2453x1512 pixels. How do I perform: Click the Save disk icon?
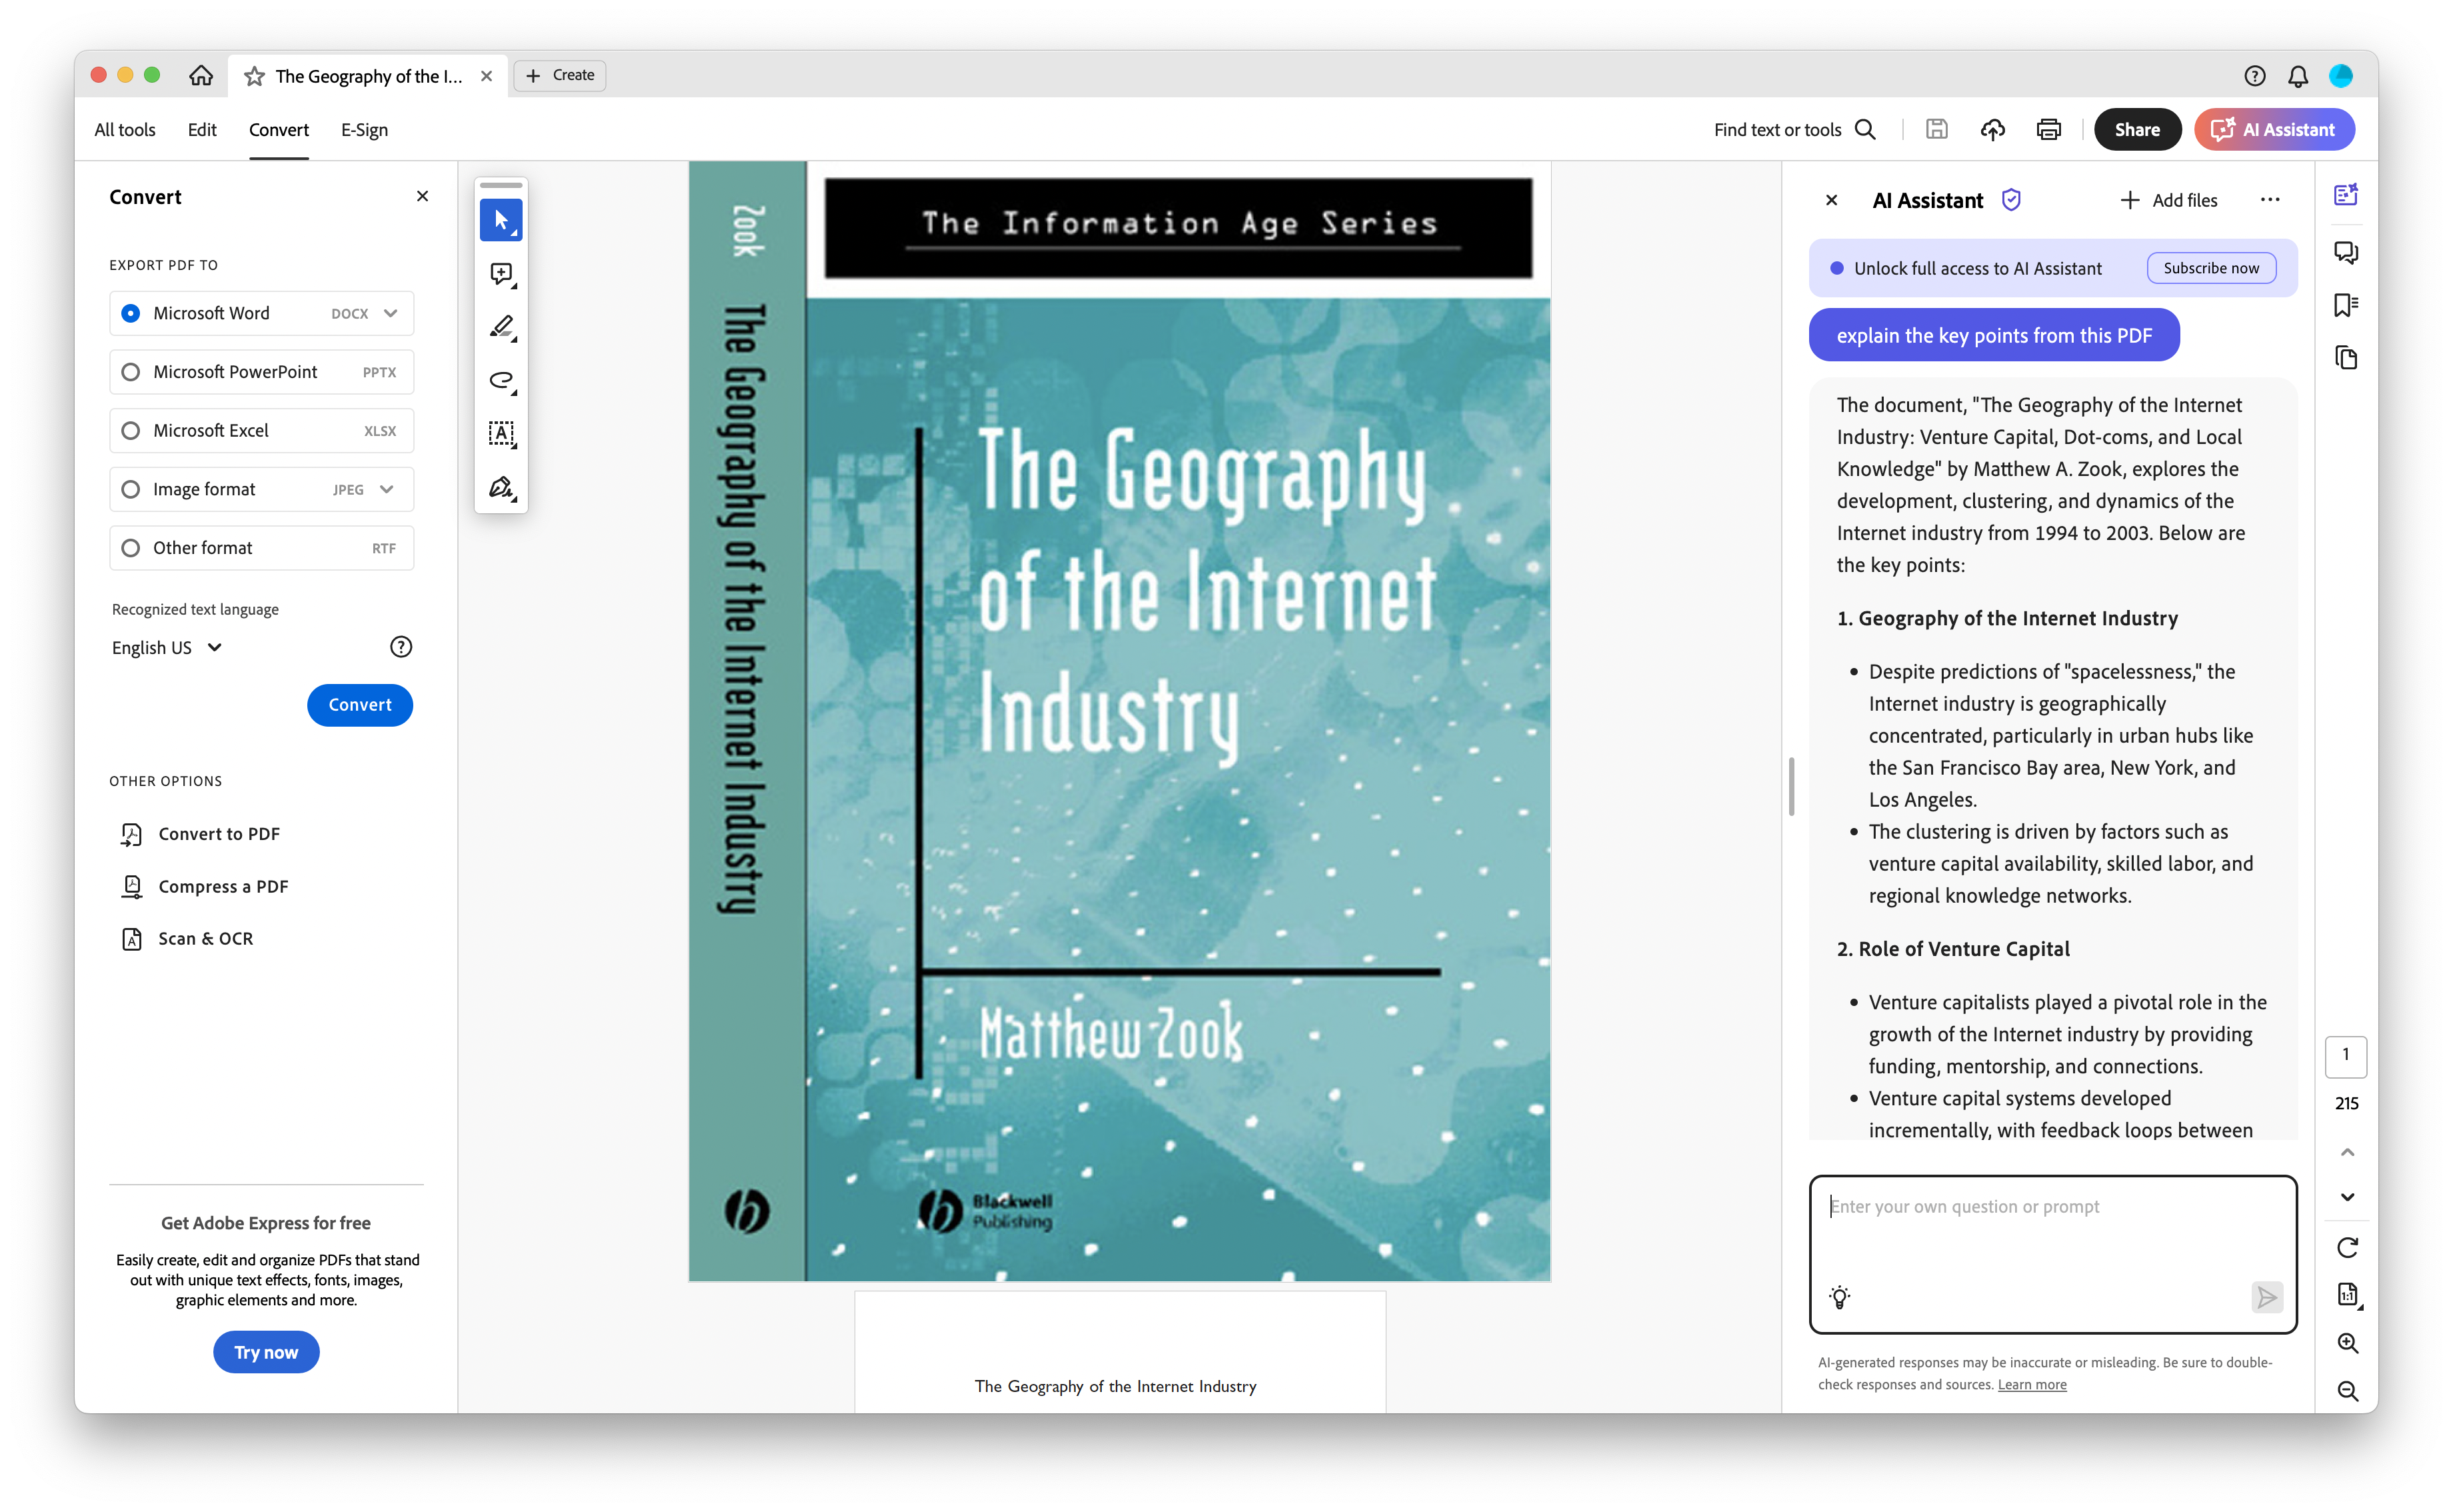tap(1936, 130)
